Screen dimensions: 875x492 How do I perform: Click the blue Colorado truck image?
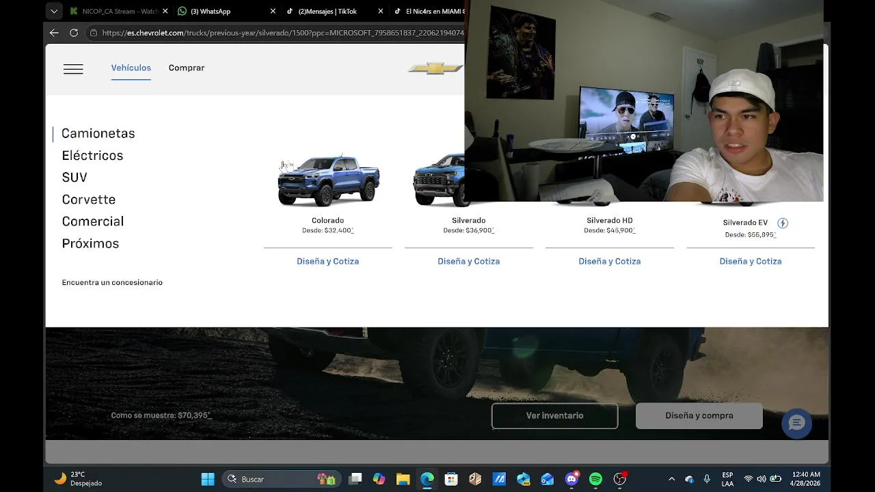click(x=329, y=181)
